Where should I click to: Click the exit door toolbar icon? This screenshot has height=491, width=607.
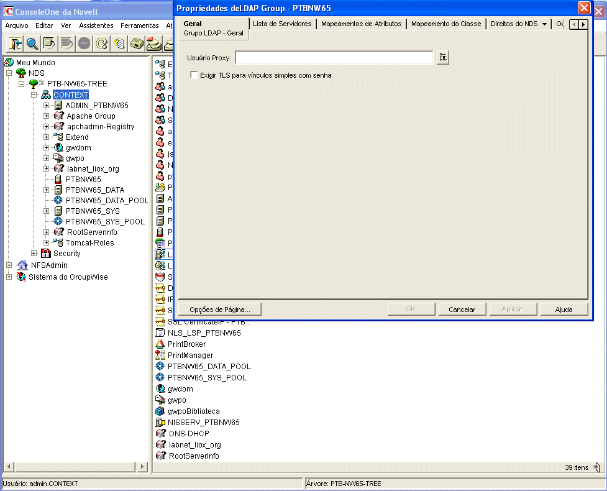pos(15,44)
